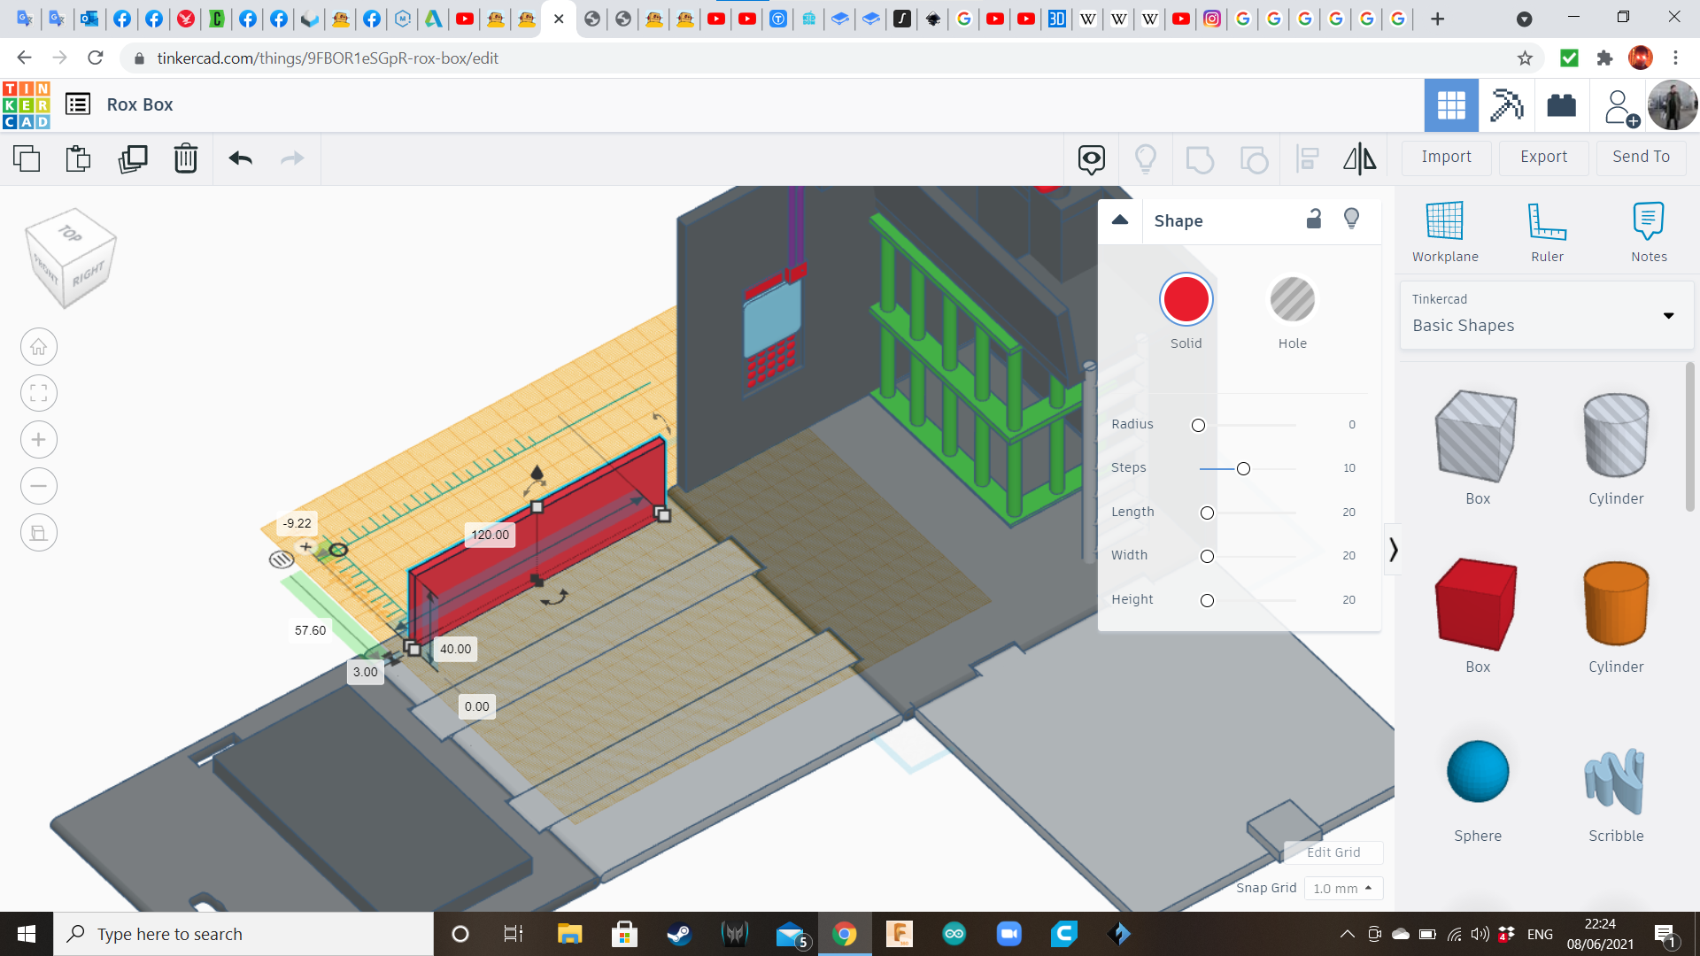Click the Import button

tap(1446, 157)
